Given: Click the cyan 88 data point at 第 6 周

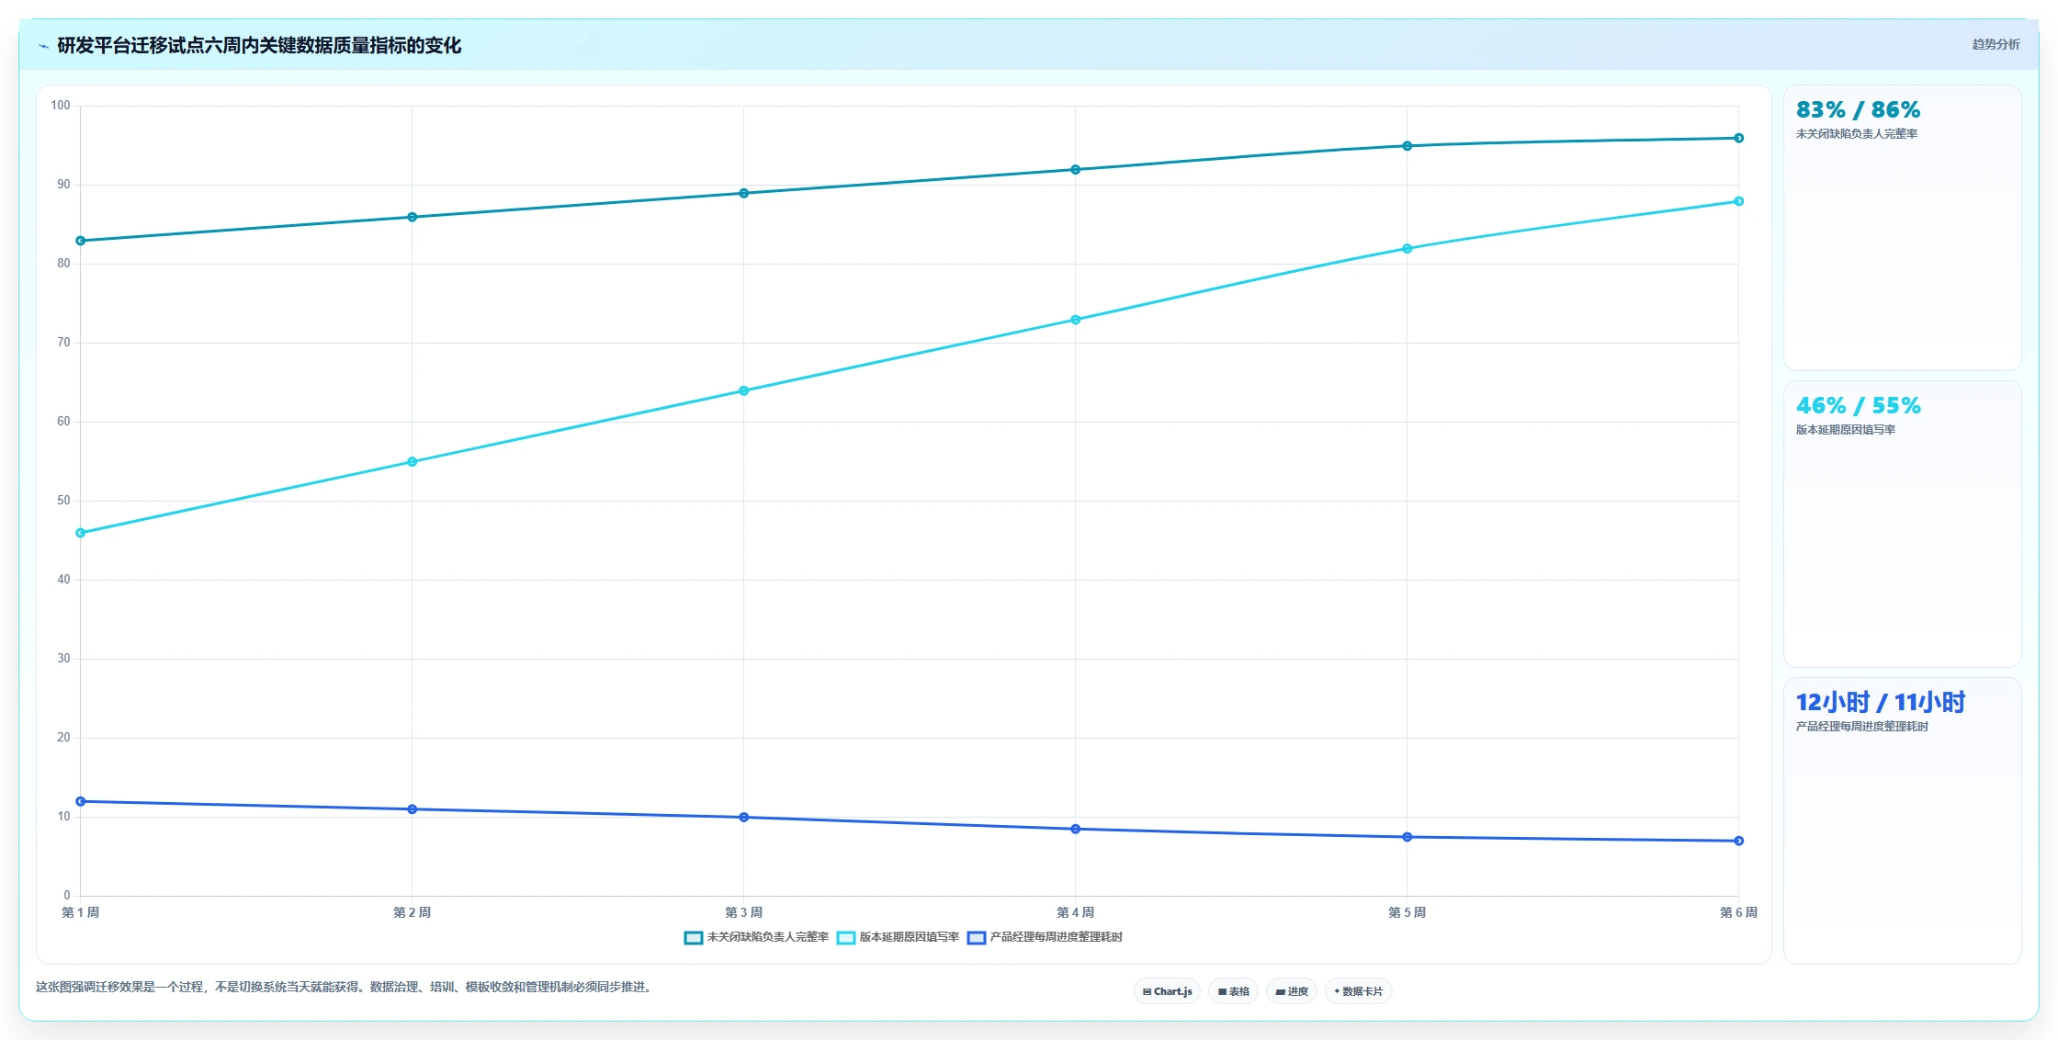Looking at the screenshot, I should pos(1739,201).
